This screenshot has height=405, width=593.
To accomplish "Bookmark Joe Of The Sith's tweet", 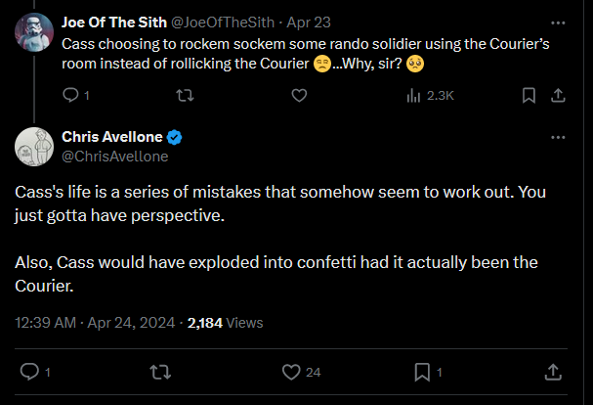I will 529,95.
